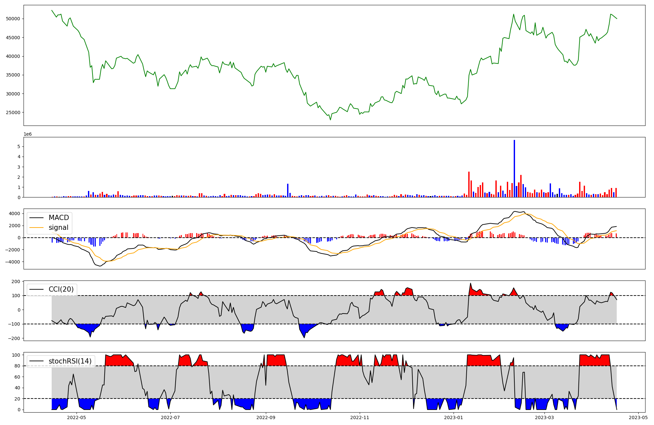Click the CCI(20) legend label

(61, 289)
